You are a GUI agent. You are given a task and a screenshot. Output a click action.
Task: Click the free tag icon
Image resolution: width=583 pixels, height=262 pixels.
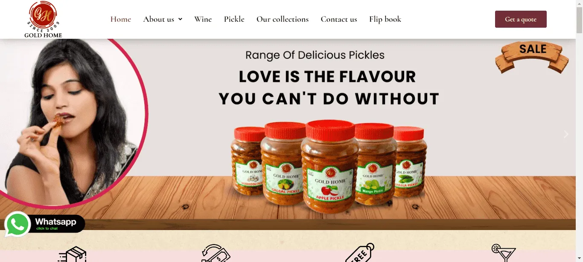pyautogui.click(x=359, y=253)
